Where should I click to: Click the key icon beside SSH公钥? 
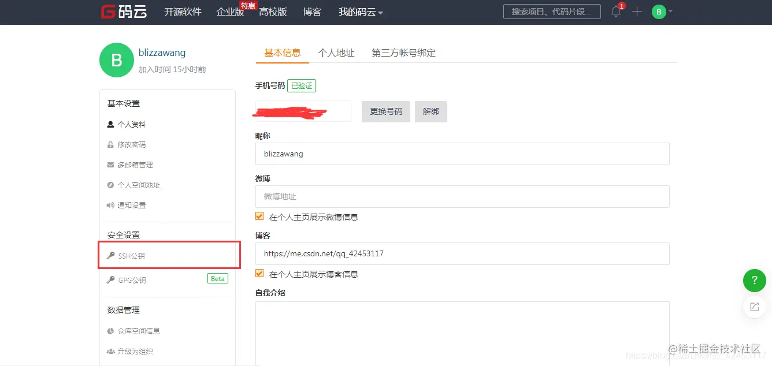[x=110, y=255]
